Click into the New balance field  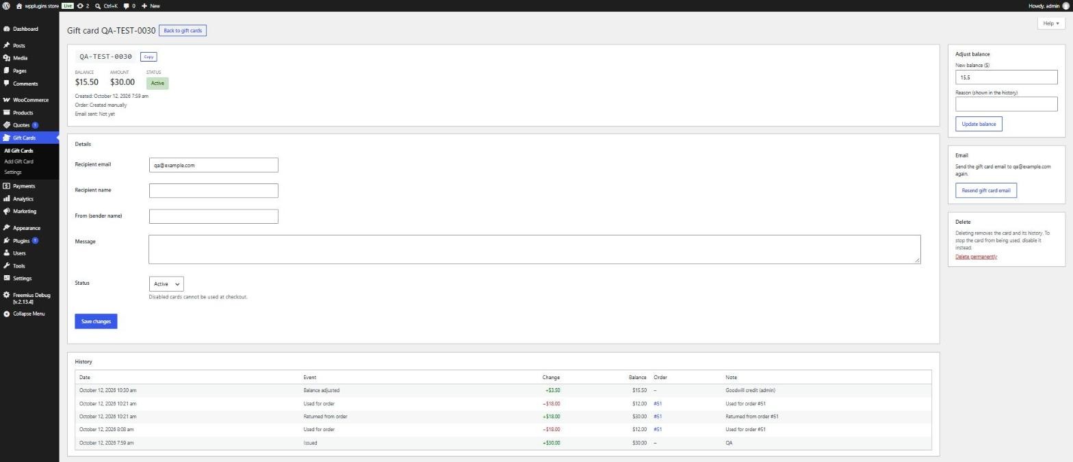(x=1007, y=77)
